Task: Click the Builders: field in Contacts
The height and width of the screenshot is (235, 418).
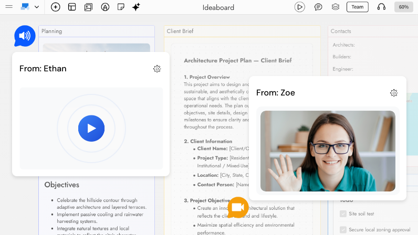Action: click(x=342, y=57)
